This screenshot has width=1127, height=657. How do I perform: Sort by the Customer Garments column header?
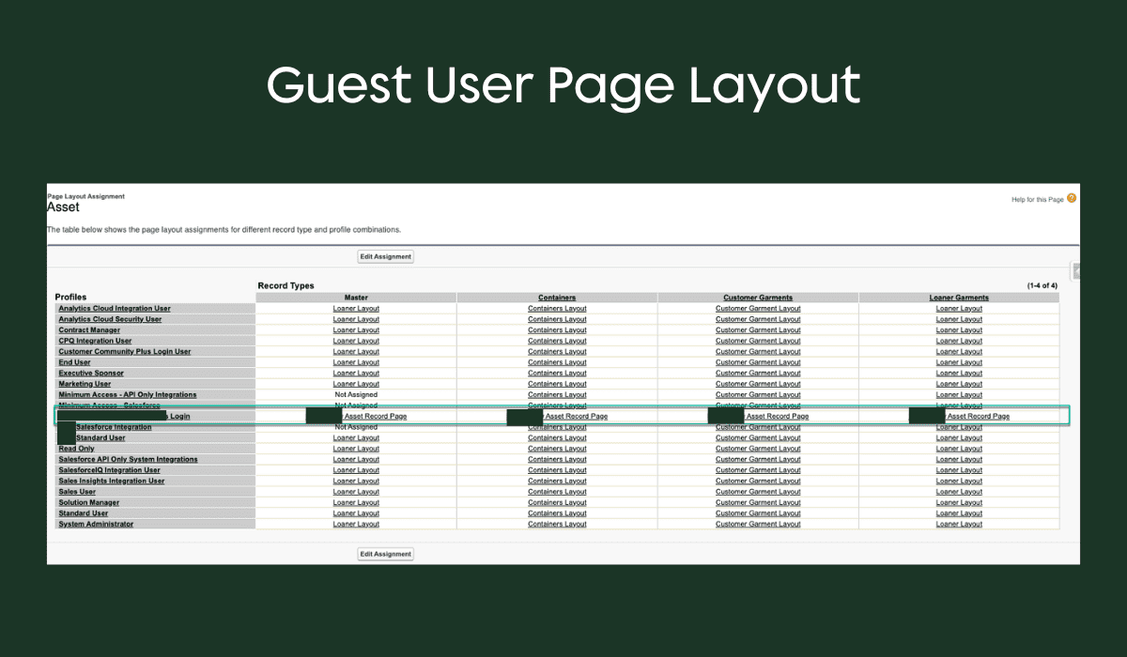pos(758,297)
